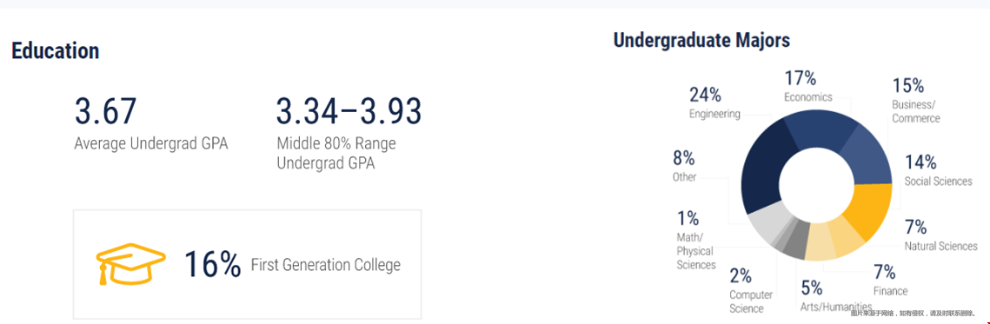Click the 2% Computer Science label

click(751, 290)
